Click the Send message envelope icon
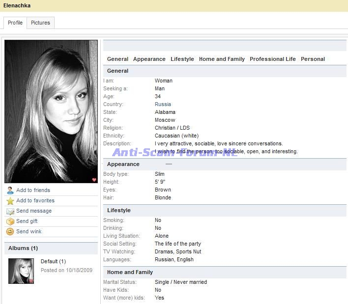The height and width of the screenshot is (304, 348). [10, 211]
